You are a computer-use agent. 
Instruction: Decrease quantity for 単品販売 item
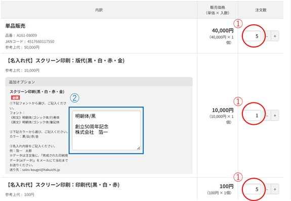click(x=267, y=36)
